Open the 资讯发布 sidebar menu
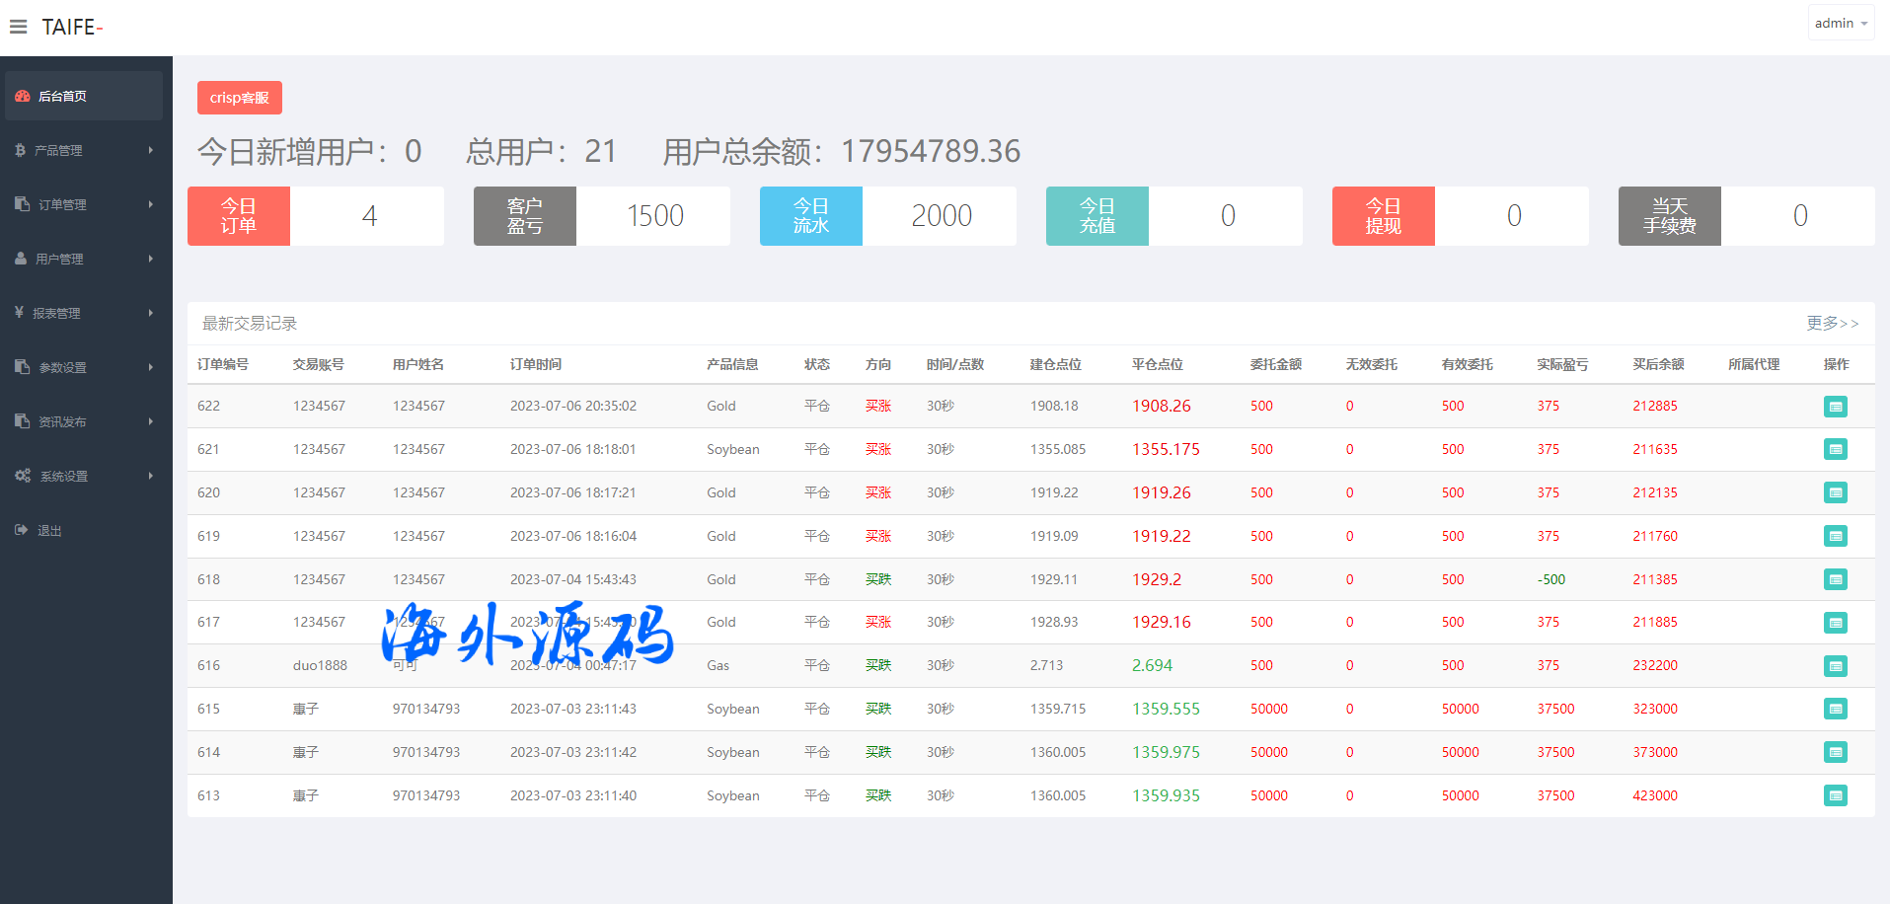The width and height of the screenshot is (1890, 904). click(x=62, y=421)
